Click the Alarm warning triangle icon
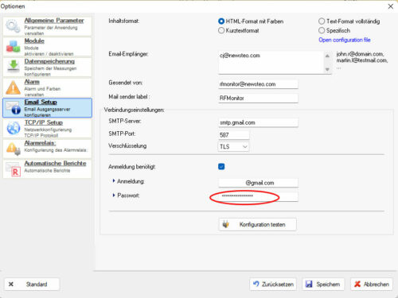Screen dimensions: 398x298 pos(13,87)
